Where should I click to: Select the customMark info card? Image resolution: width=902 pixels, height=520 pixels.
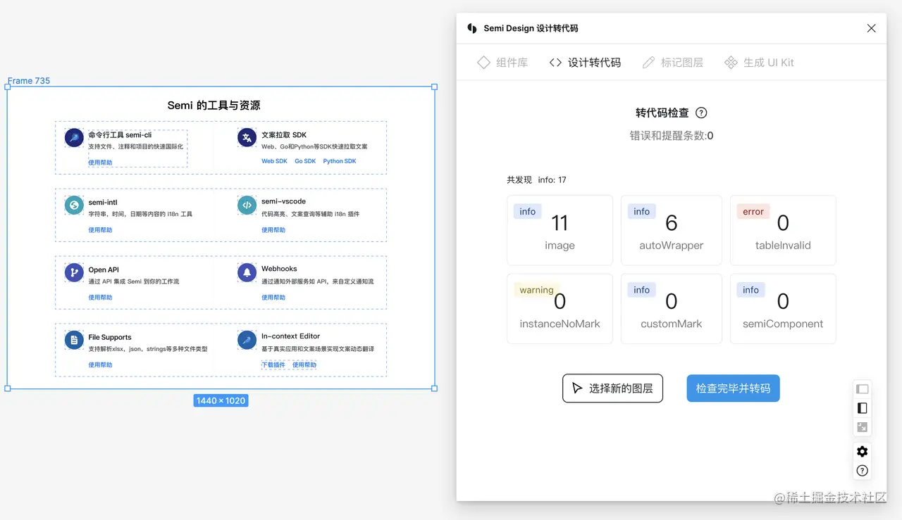(672, 309)
